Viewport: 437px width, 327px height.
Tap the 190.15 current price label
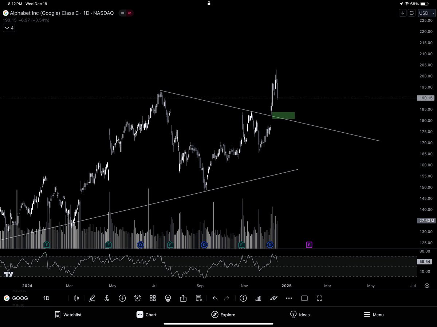click(426, 98)
